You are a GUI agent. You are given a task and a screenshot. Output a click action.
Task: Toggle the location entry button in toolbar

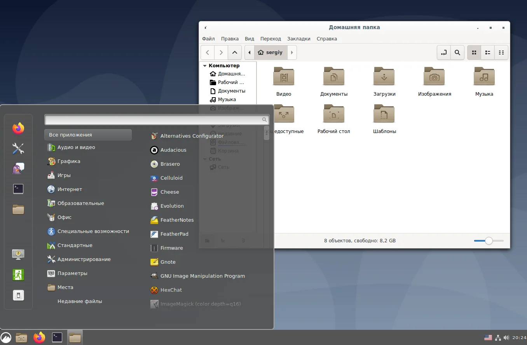click(x=444, y=53)
